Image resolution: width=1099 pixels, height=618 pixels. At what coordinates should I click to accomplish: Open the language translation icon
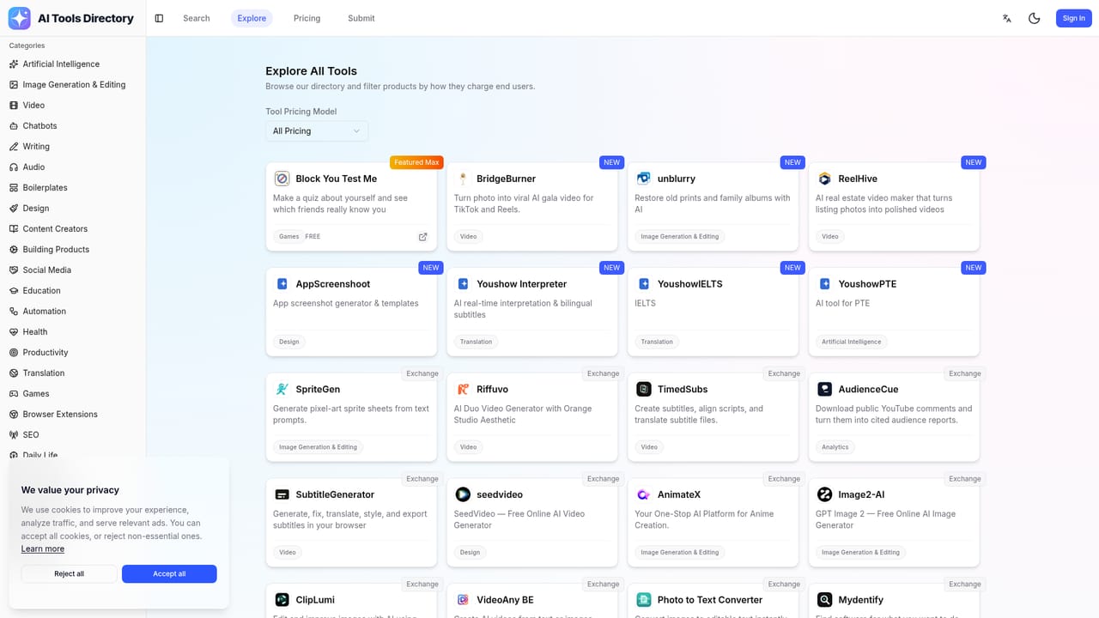1007,18
